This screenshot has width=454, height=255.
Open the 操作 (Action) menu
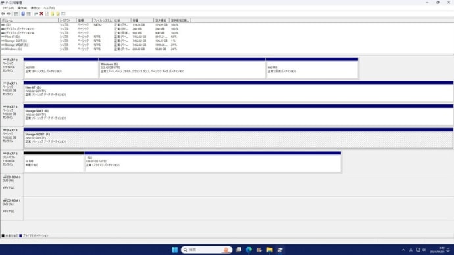22,8
